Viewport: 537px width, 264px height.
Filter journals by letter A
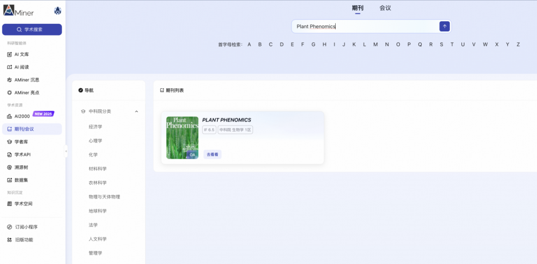click(x=249, y=45)
